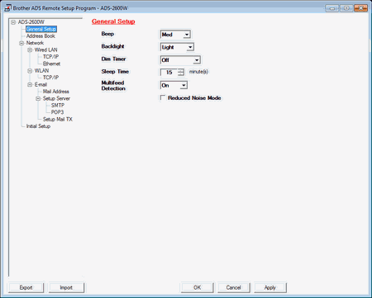Open Mail Address in the tree
Image resolution: width=372 pixels, height=298 pixels.
(x=56, y=92)
